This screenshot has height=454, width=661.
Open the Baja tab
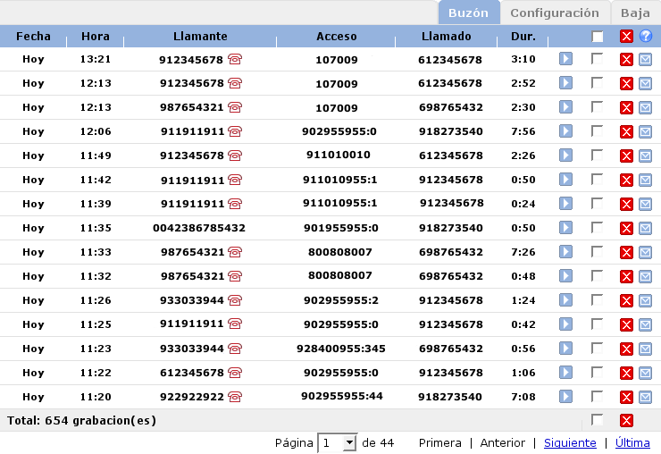tap(635, 13)
